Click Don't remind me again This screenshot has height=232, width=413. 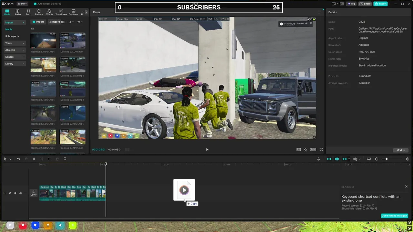coord(394,216)
